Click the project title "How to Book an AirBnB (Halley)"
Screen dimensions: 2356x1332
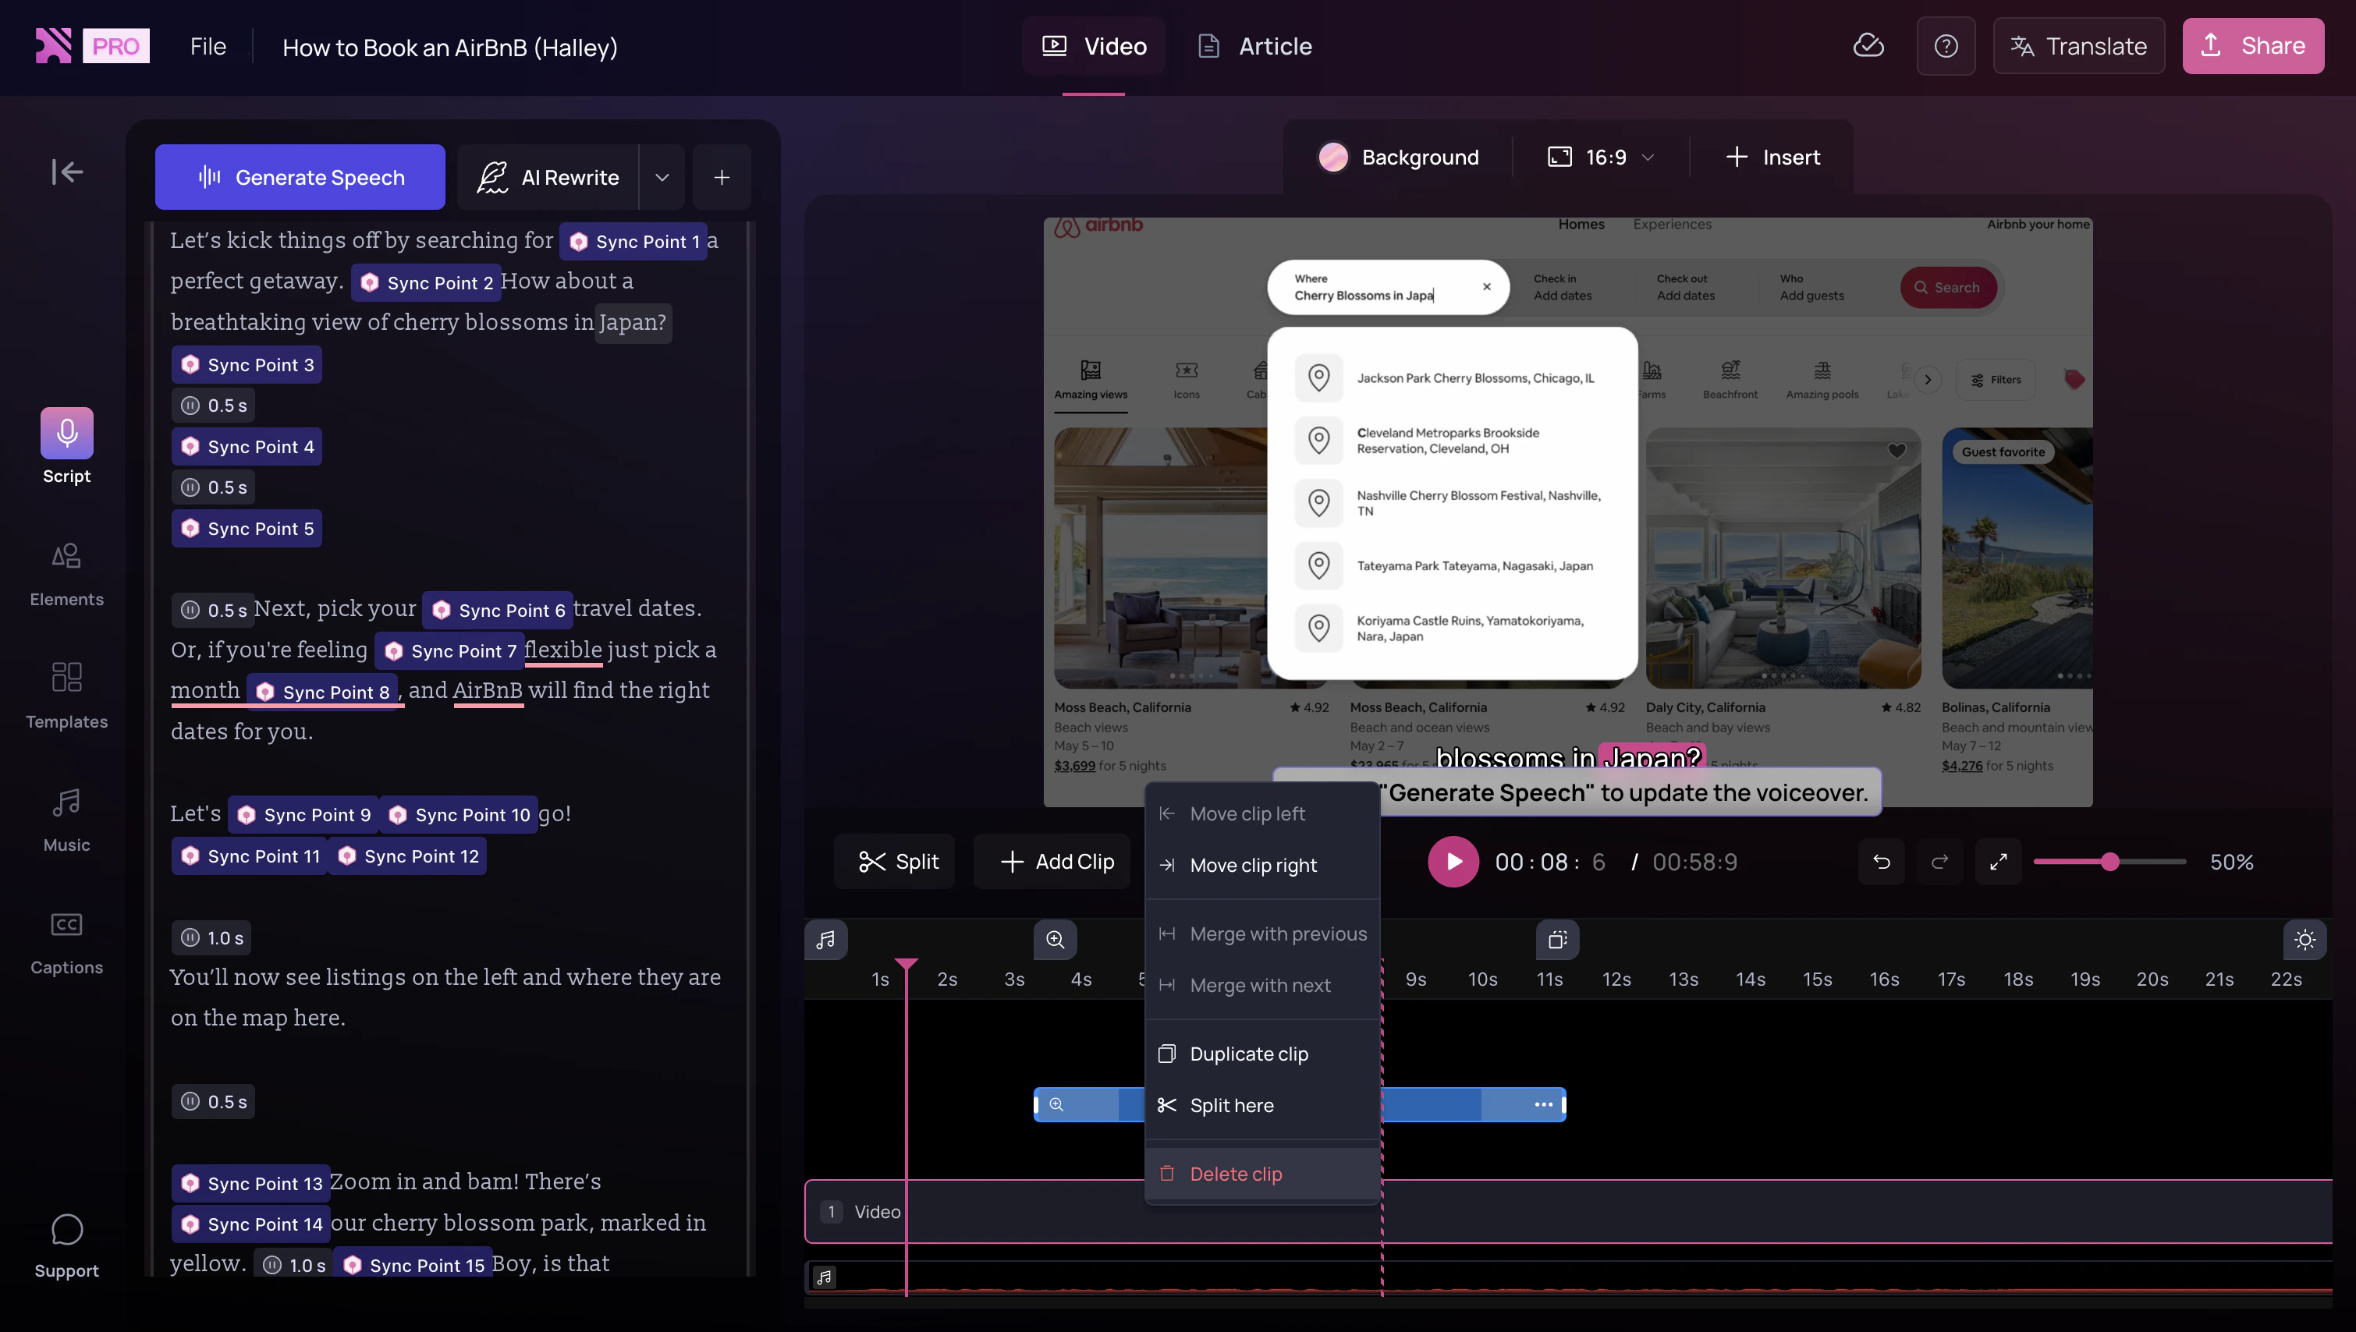(x=449, y=48)
